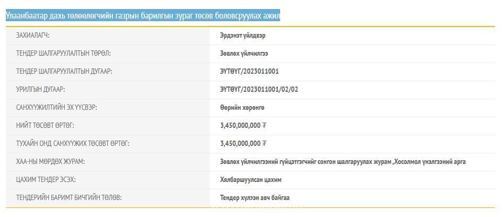Click tender number ЭҮТӨҮГ/2023011001
Viewport: 503px width, 217px height.
coord(249,72)
